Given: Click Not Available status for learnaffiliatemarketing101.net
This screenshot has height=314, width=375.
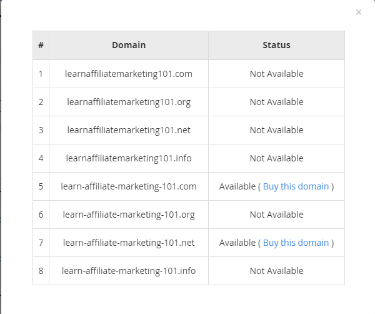Looking at the screenshot, I should tap(276, 130).
